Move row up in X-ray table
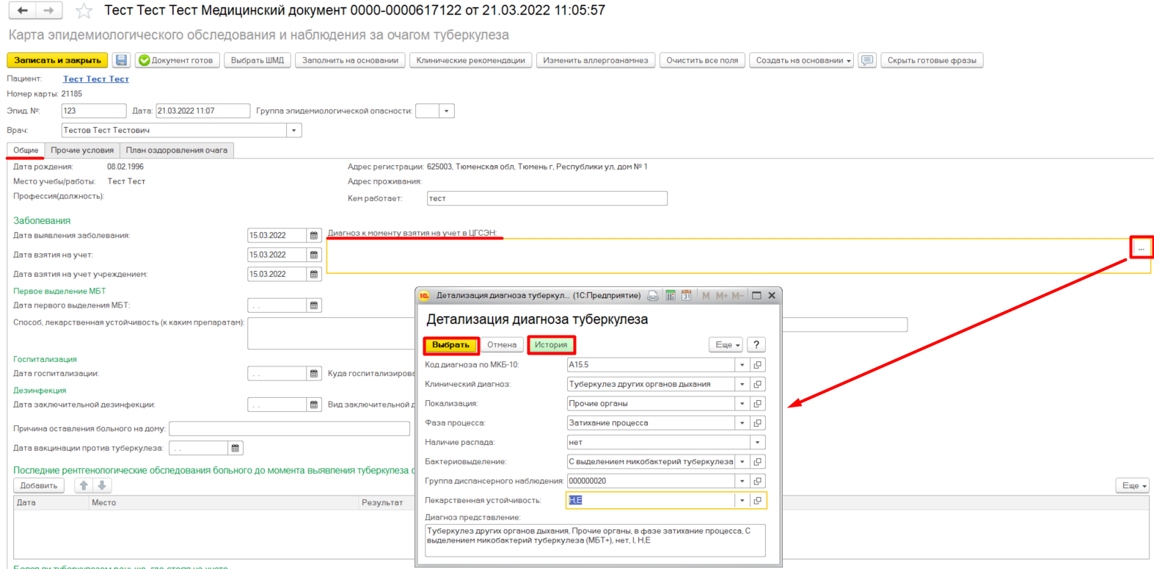 pos(84,485)
